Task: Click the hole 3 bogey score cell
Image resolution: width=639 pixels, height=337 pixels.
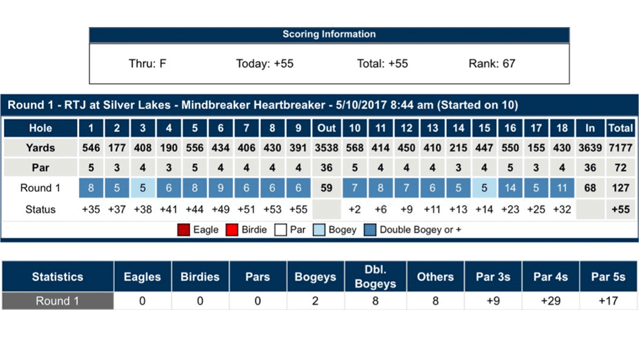Action: point(142,188)
